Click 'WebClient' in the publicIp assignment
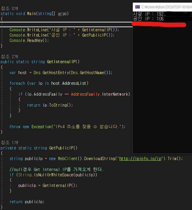The image size is (192, 210). tap(68, 159)
